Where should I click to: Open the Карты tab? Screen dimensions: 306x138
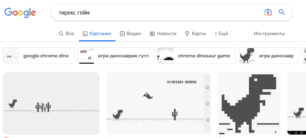click(195, 34)
